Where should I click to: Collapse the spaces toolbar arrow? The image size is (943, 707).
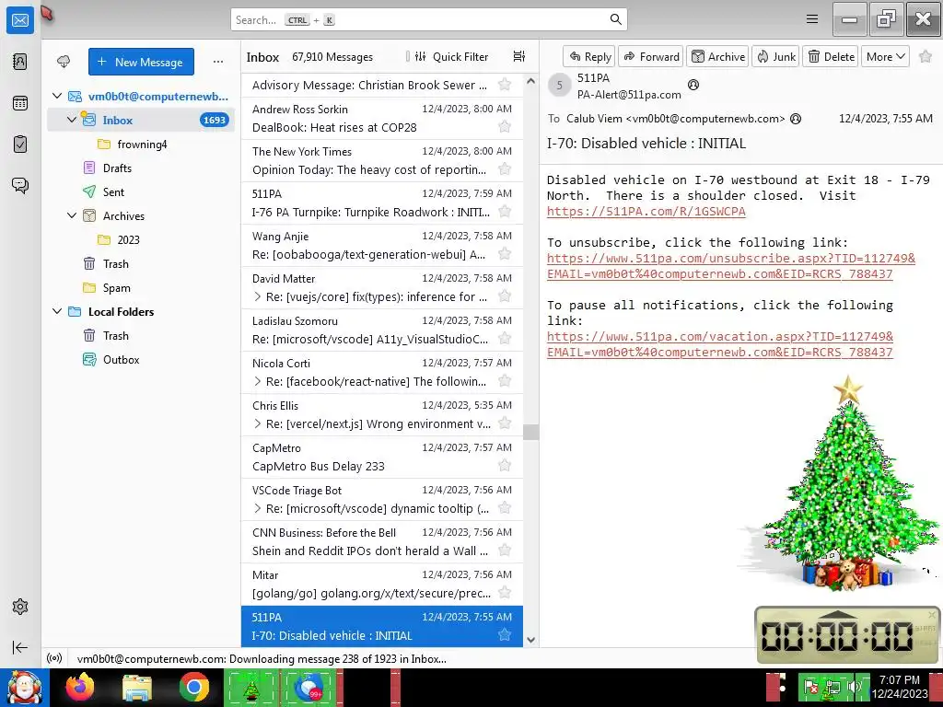pyautogui.click(x=20, y=647)
